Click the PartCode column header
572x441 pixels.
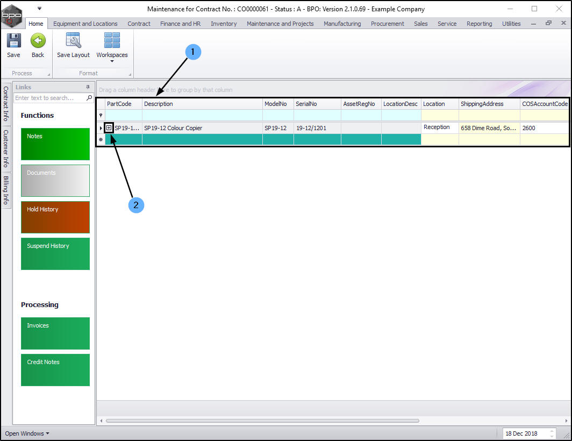(124, 104)
